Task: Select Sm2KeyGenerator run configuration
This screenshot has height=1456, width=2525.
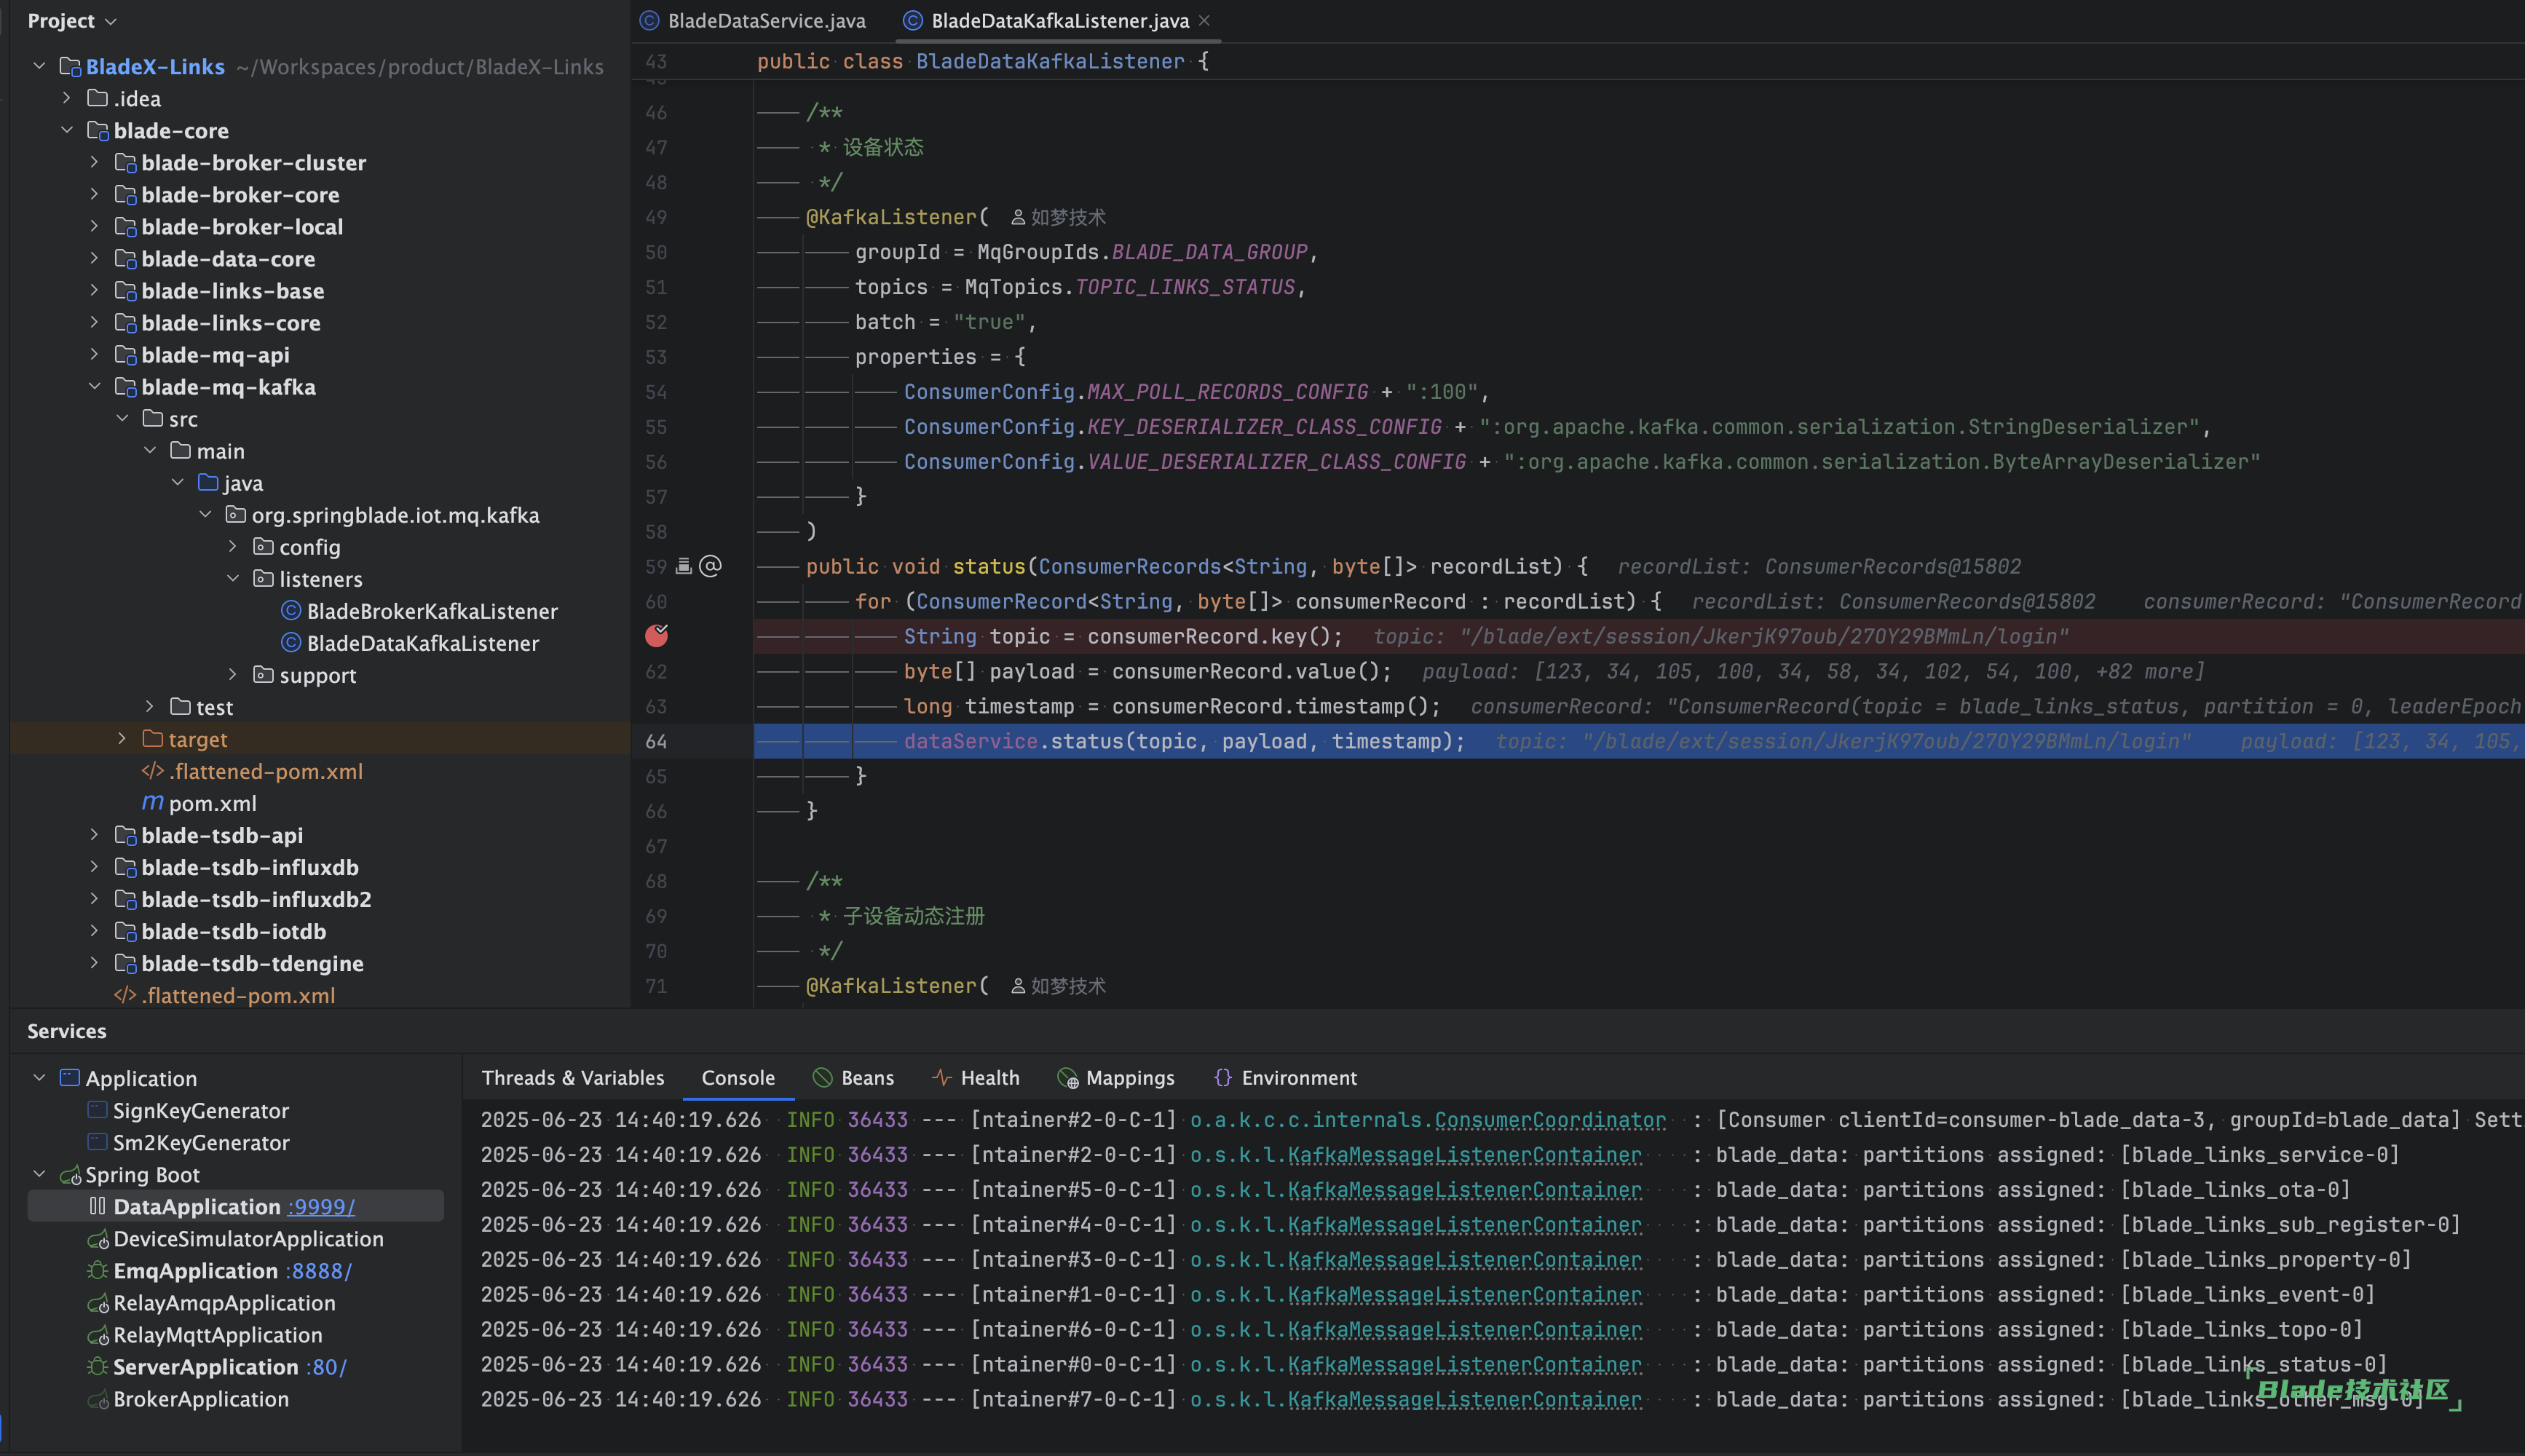Action: tap(201, 1143)
